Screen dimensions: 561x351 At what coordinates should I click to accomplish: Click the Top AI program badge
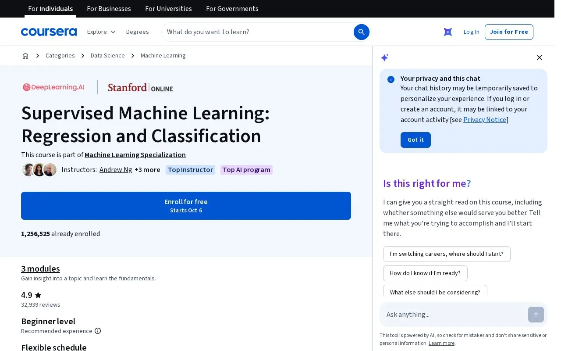click(246, 170)
